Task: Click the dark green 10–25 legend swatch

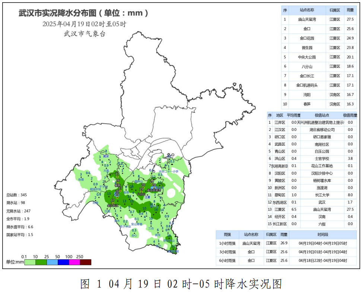Action: tap(41, 262)
